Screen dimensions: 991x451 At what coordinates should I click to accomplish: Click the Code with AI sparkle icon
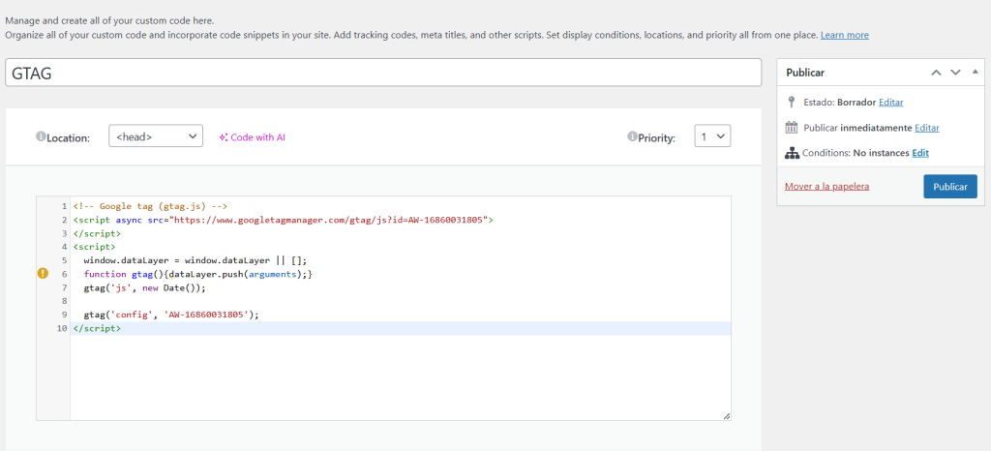pyautogui.click(x=224, y=137)
